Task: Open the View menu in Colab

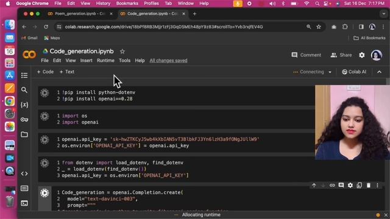Action: [x=71, y=61]
